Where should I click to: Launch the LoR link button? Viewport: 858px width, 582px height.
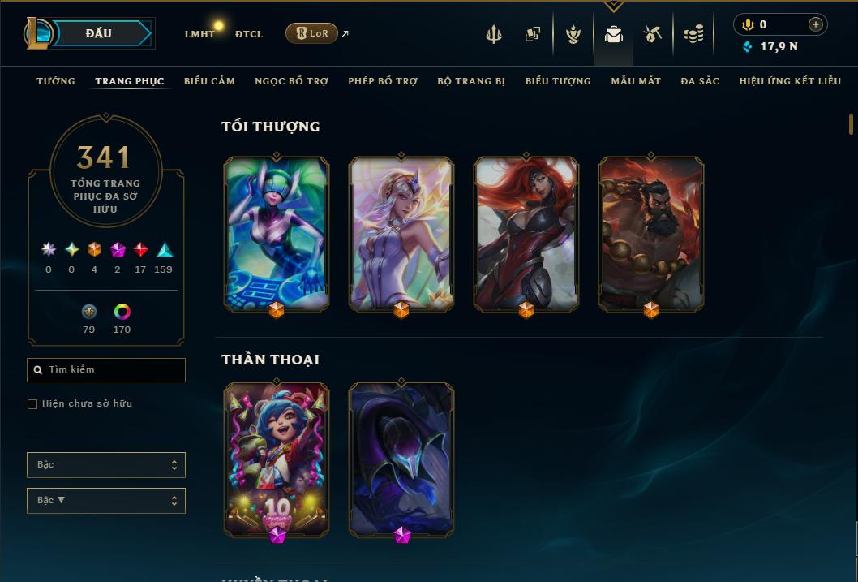click(311, 33)
